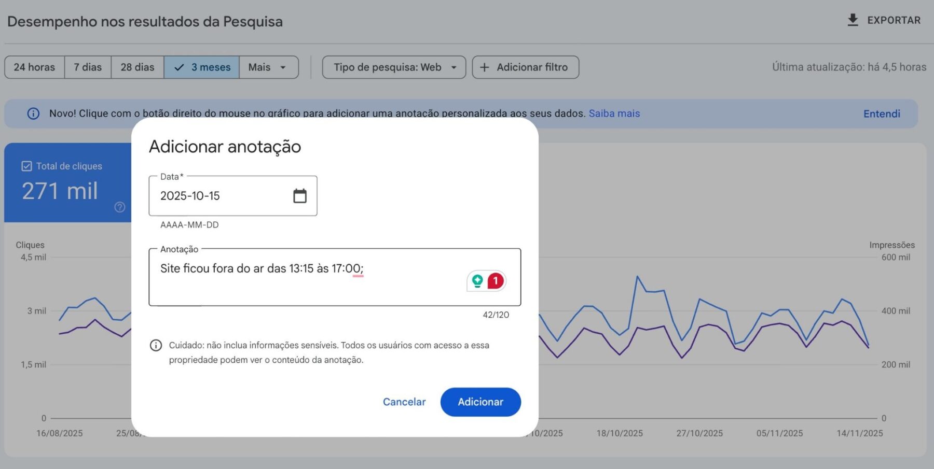
Task: Open the calendar icon in the Data field
Action: click(300, 196)
